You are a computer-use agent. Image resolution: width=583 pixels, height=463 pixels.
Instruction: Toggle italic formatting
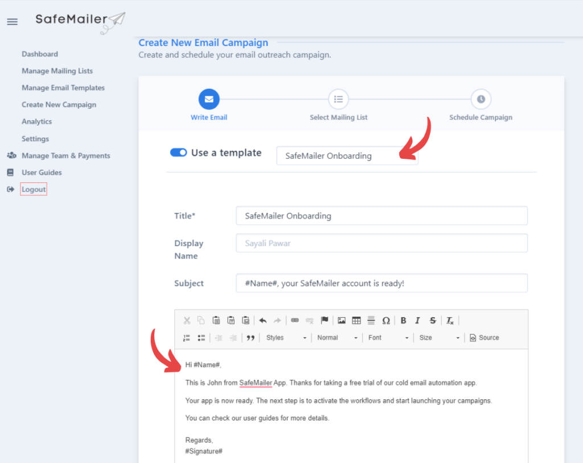[x=417, y=320]
